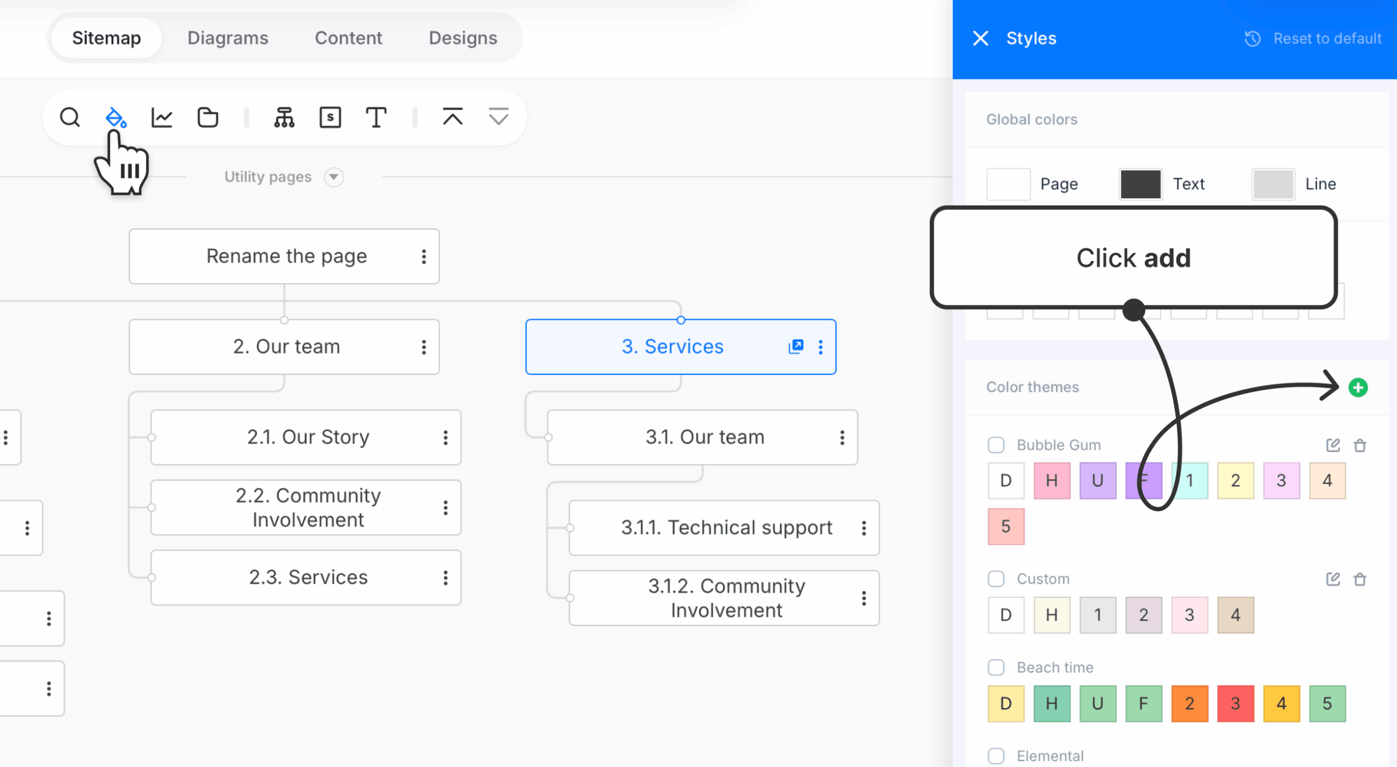This screenshot has width=1397, height=767.
Task: Edit the Custom theme
Action: point(1333,579)
